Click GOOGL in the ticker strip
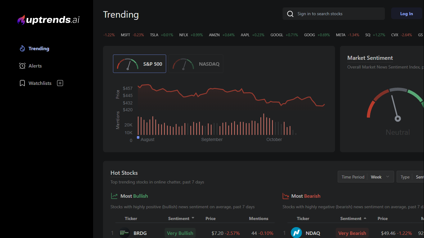This screenshot has height=238, width=424. click(277, 35)
